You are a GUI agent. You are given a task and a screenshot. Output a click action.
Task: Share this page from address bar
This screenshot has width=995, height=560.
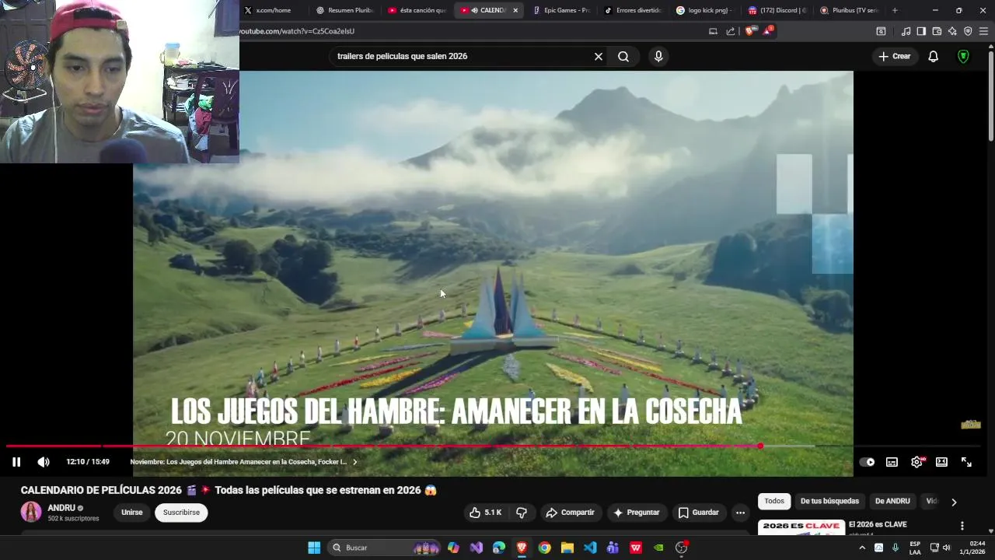731,31
